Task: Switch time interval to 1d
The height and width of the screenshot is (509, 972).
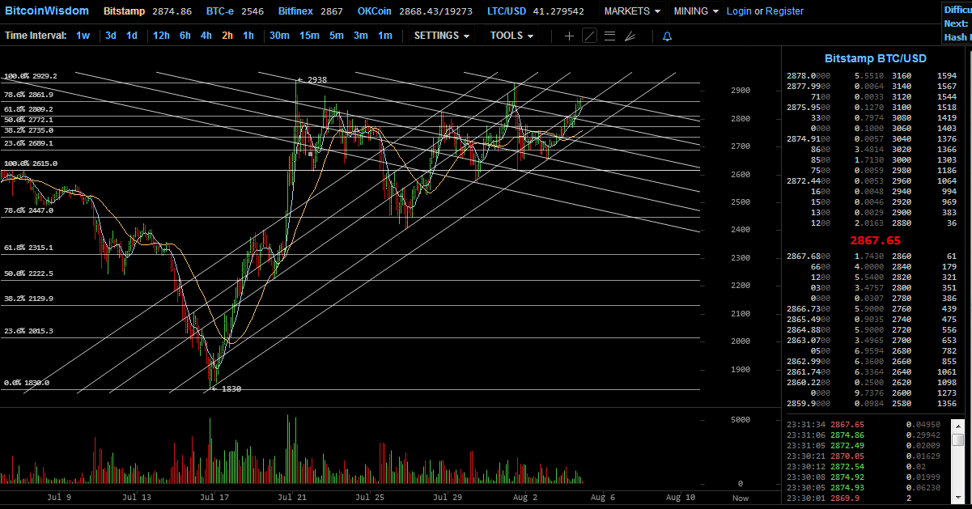Action: click(x=131, y=36)
